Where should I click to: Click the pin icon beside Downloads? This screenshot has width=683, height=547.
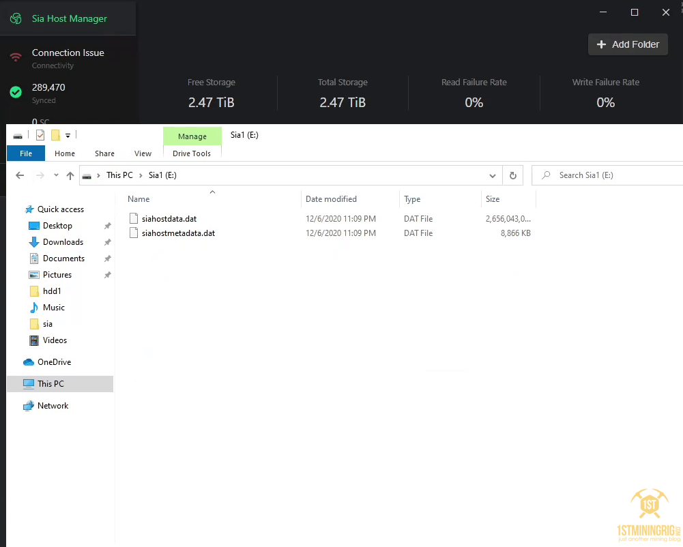108,242
